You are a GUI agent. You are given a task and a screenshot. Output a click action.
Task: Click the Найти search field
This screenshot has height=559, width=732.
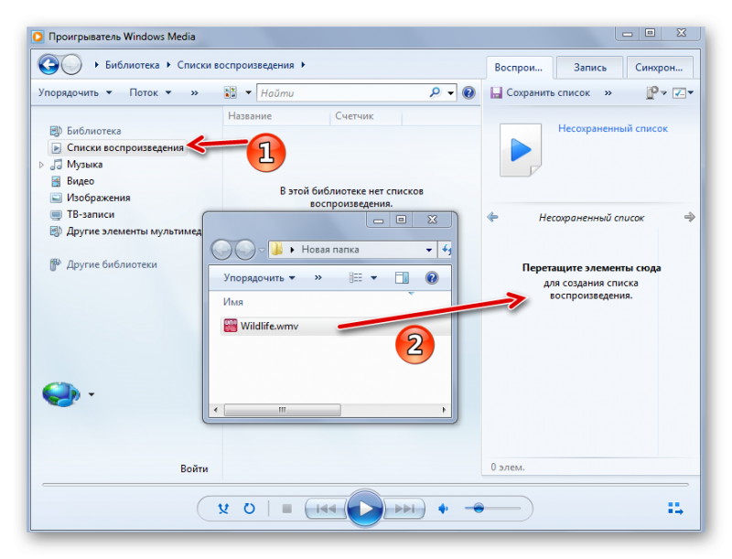343,92
